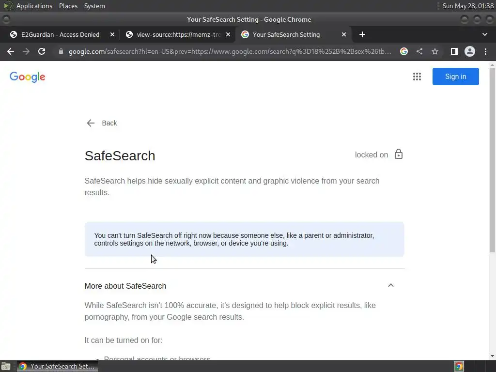Click the Your SafeSearch Set... taskbar button

tap(57, 366)
